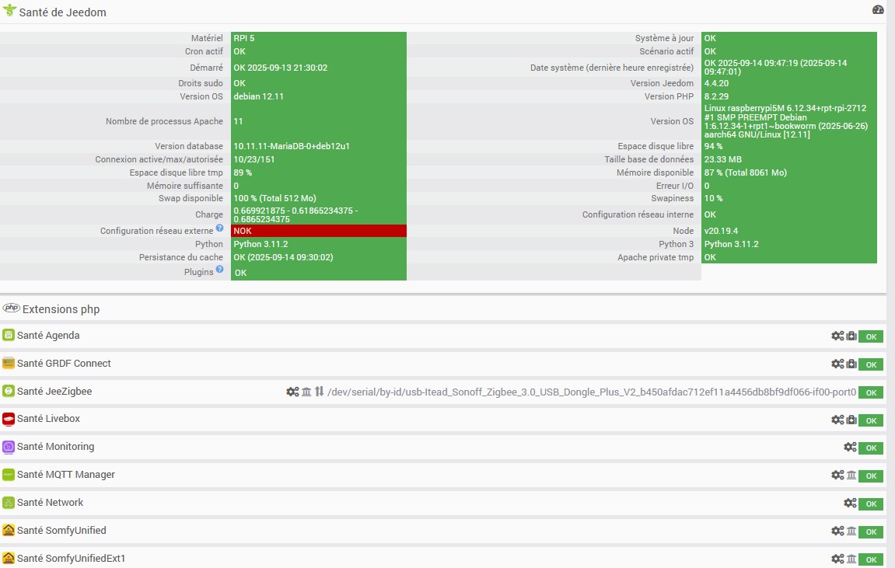895x568 pixels.
Task: Click the Santé de Jeedom header icon
Action: tap(9, 11)
